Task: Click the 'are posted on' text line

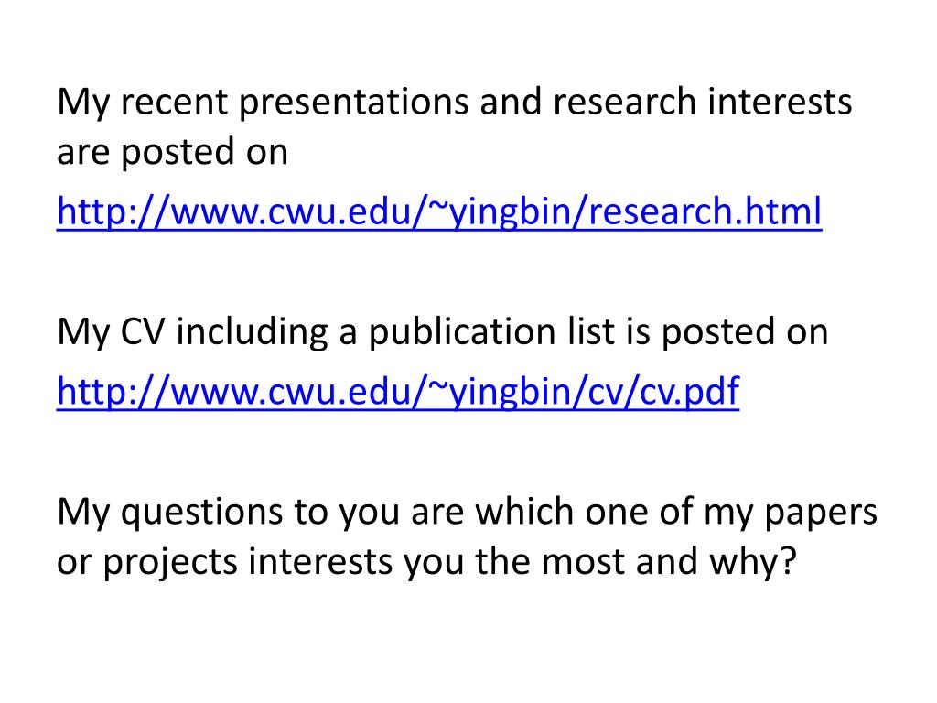Action: click(x=172, y=152)
